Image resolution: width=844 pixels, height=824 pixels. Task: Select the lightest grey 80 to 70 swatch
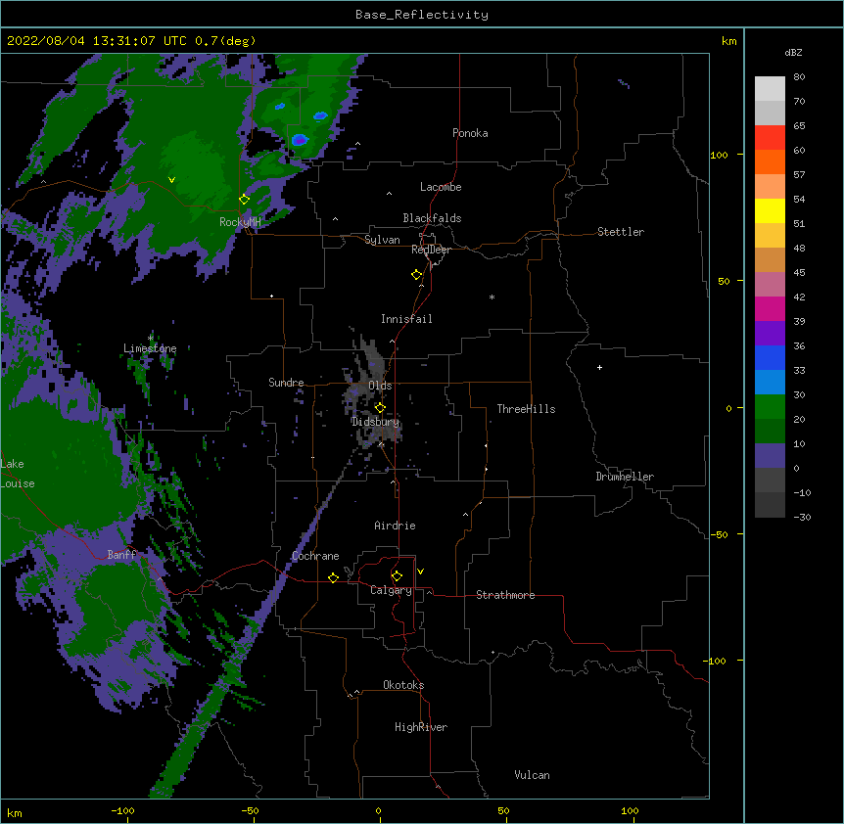click(770, 89)
